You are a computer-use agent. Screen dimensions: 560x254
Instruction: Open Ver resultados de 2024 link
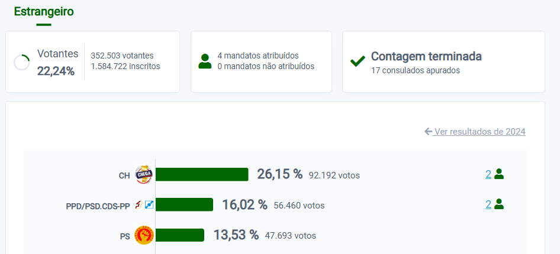tap(479, 132)
